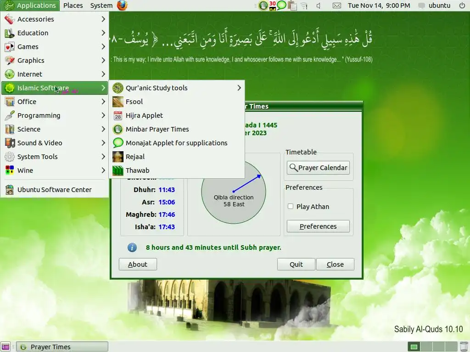Open the Places menu
The width and height of the screenshot is (470, 352).
(x=73, y=5)
